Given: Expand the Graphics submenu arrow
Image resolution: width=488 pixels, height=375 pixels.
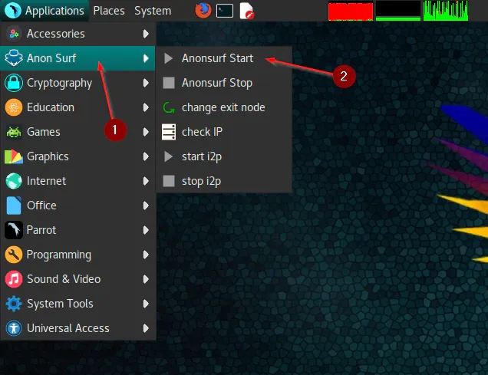Looking at the screenshot, I should pyautogui.click(x=146, y=156).
